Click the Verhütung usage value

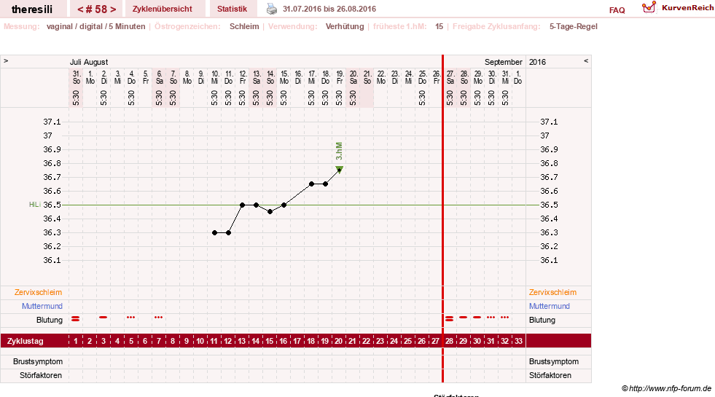click(x=345, y=26)
